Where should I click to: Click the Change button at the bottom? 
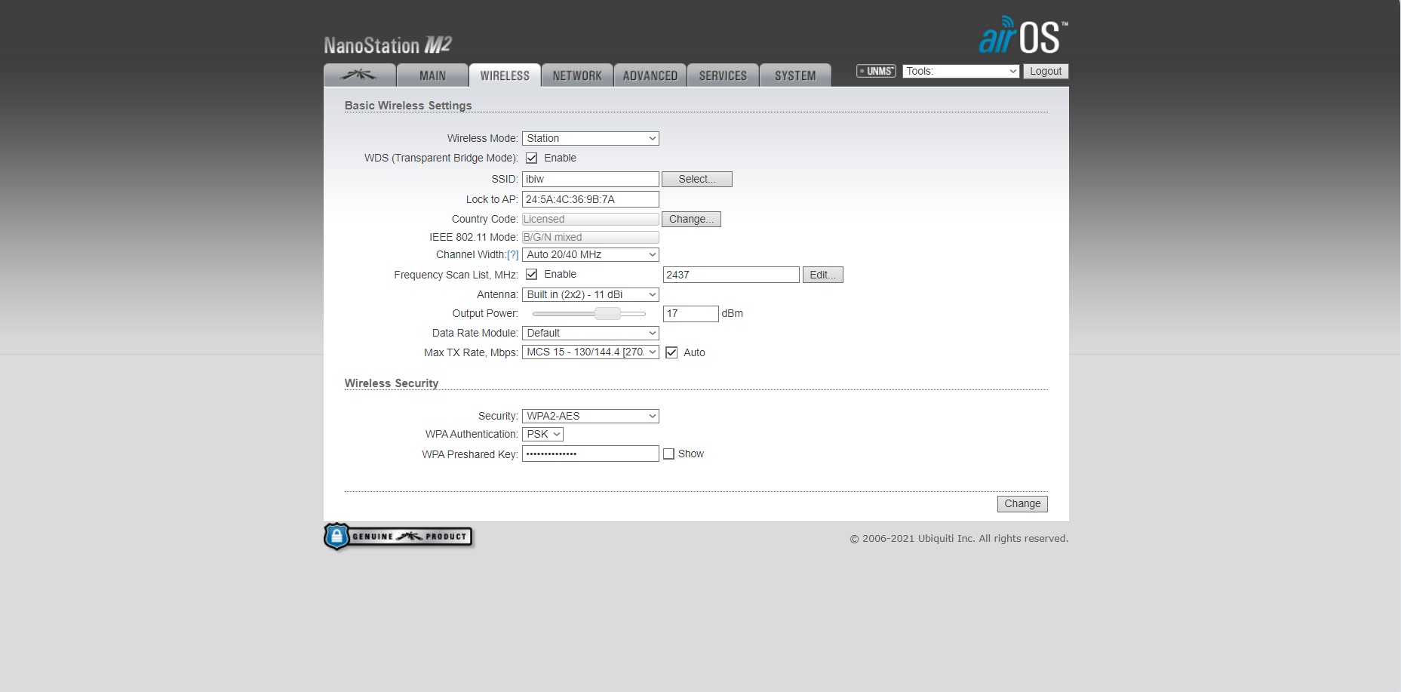click(x=1022, y=503)
